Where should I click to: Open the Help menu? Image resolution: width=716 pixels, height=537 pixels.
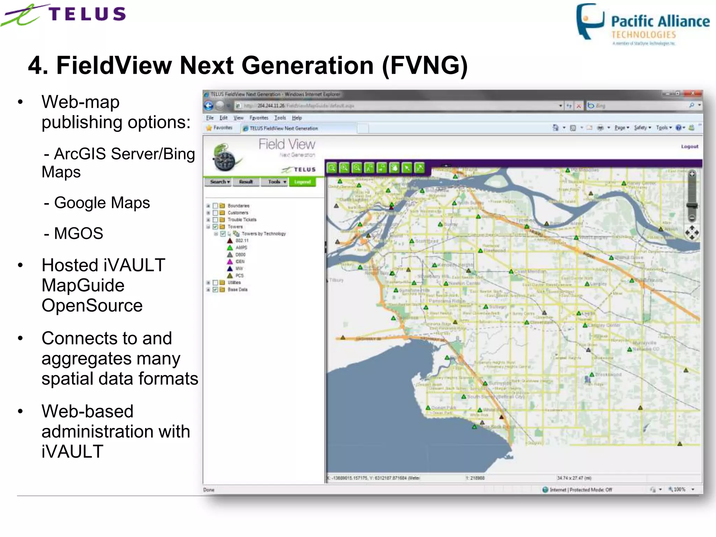pyautogui.click(x=297, y=118)
